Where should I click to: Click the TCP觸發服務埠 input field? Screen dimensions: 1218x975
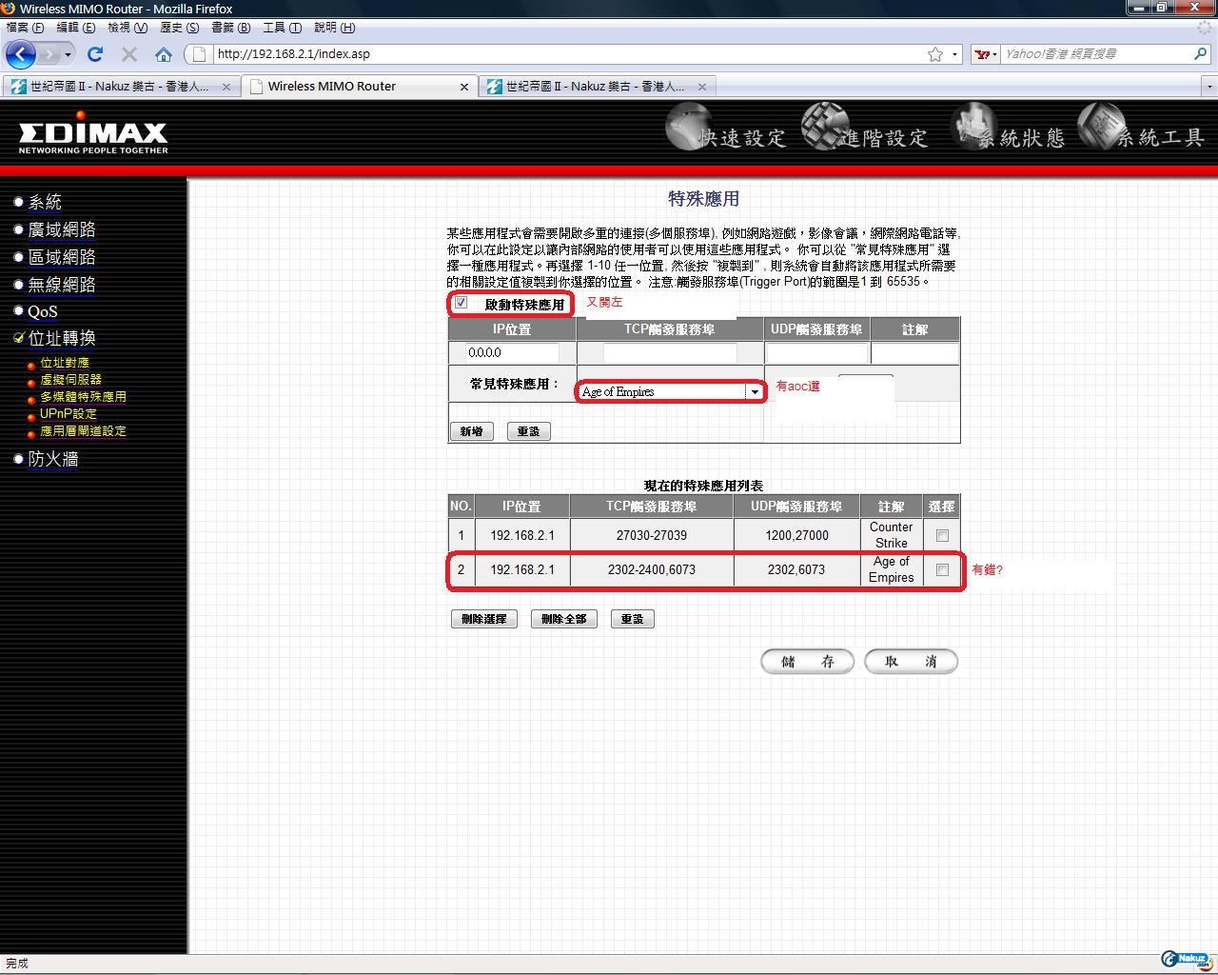[x=670, y=352]
